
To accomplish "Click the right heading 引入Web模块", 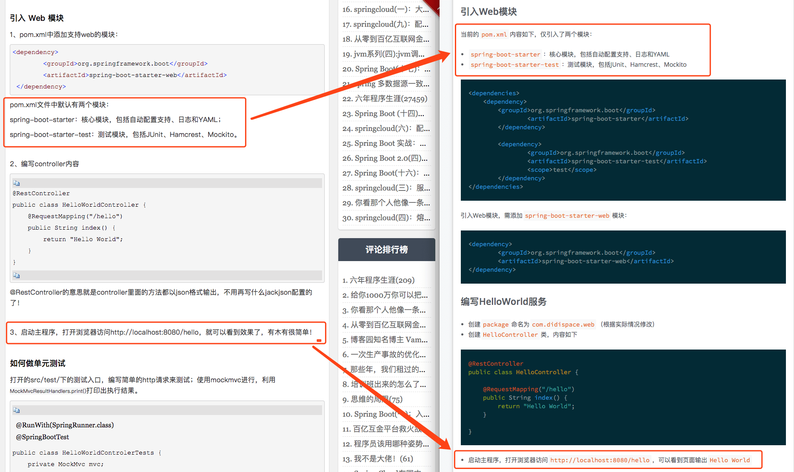I will (488, 11).
